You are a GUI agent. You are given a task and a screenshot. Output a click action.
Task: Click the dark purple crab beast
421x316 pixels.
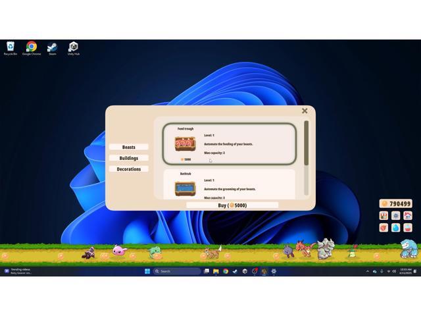(x=89, y=253)
